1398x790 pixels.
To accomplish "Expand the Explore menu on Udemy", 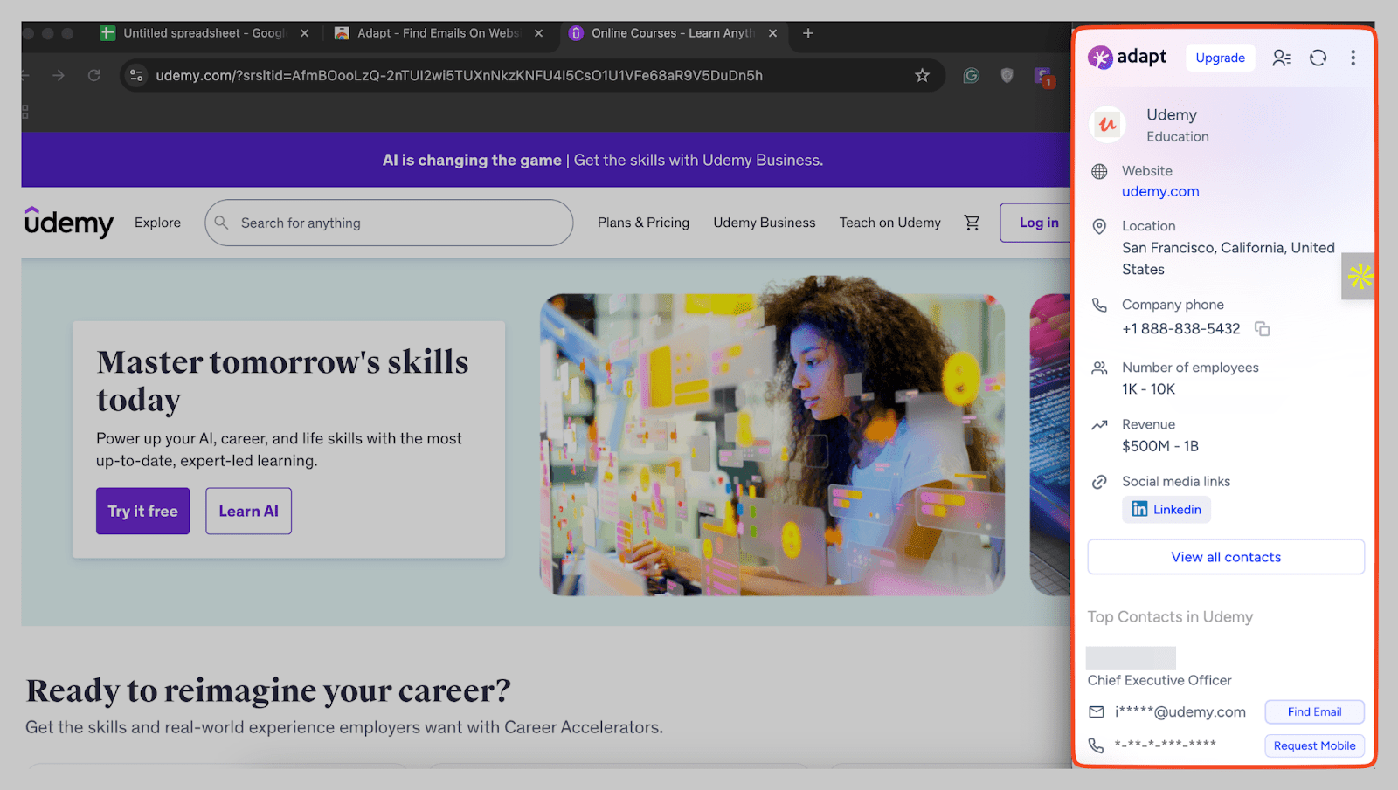I will [157, 223].
